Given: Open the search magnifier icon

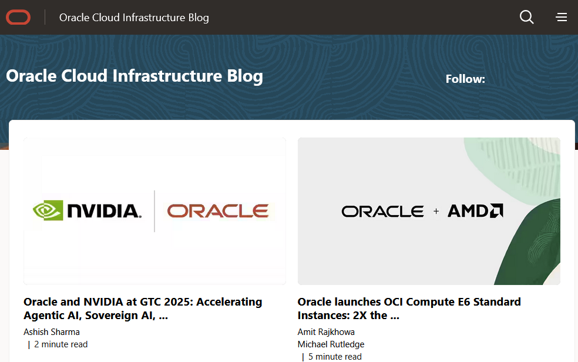Looking at the screenshot, I should click(x=527, y=18).
